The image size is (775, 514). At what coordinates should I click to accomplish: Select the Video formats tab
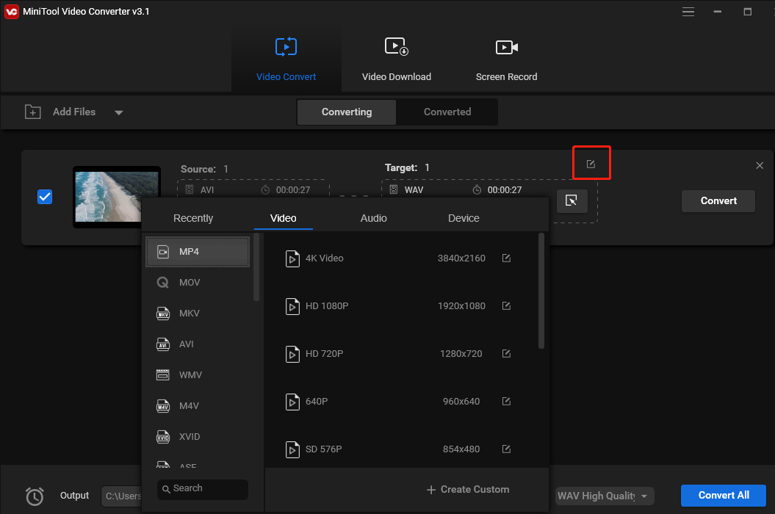[284, 218]
